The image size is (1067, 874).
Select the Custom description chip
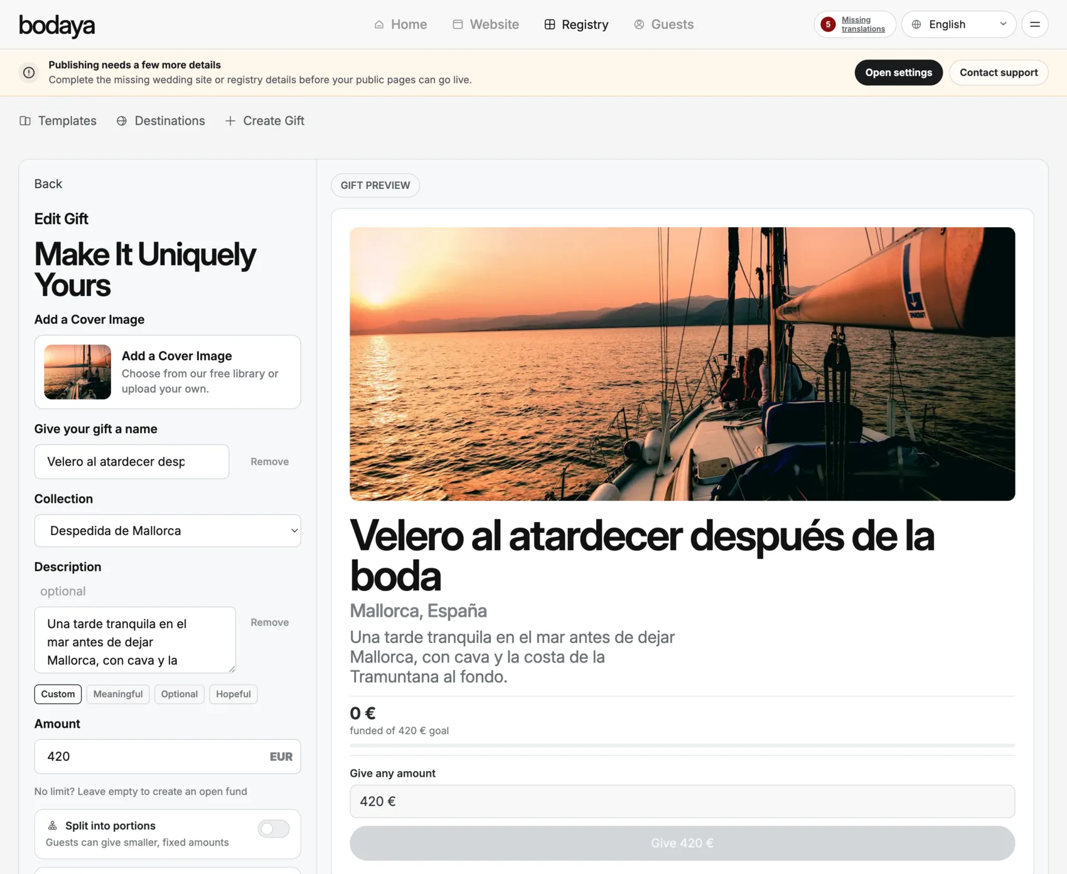pos(58,694)
